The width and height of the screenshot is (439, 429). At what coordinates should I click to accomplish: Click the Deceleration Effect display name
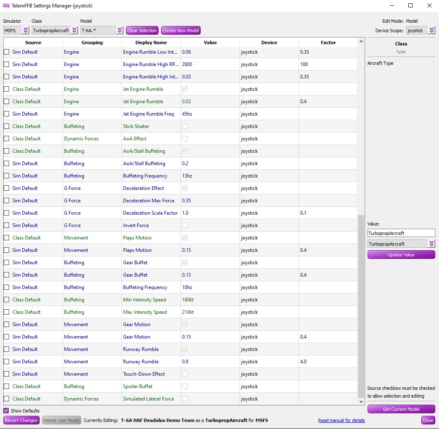tap(143, 188)
